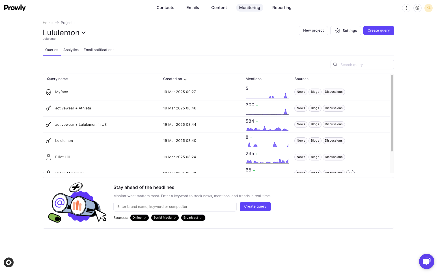Screen dimensions: 438x273
Task: Go to Emails in top navigation
Action: pos(193,8)
